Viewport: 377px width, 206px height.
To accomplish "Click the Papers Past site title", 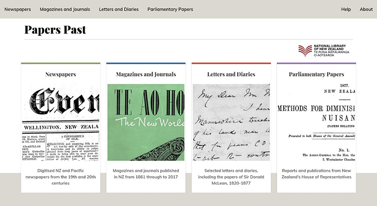I will (55, 30).
